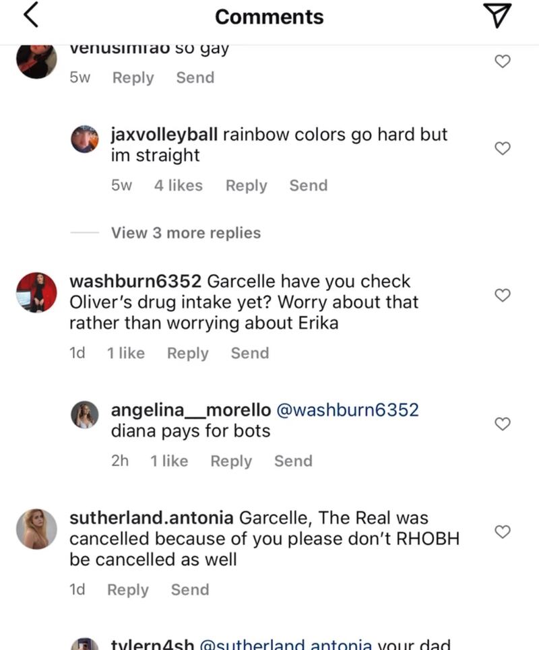This screenshot has height=650, width=539.
Task: Open jaxvolleyball's profile picture
Action: (86, 139)
